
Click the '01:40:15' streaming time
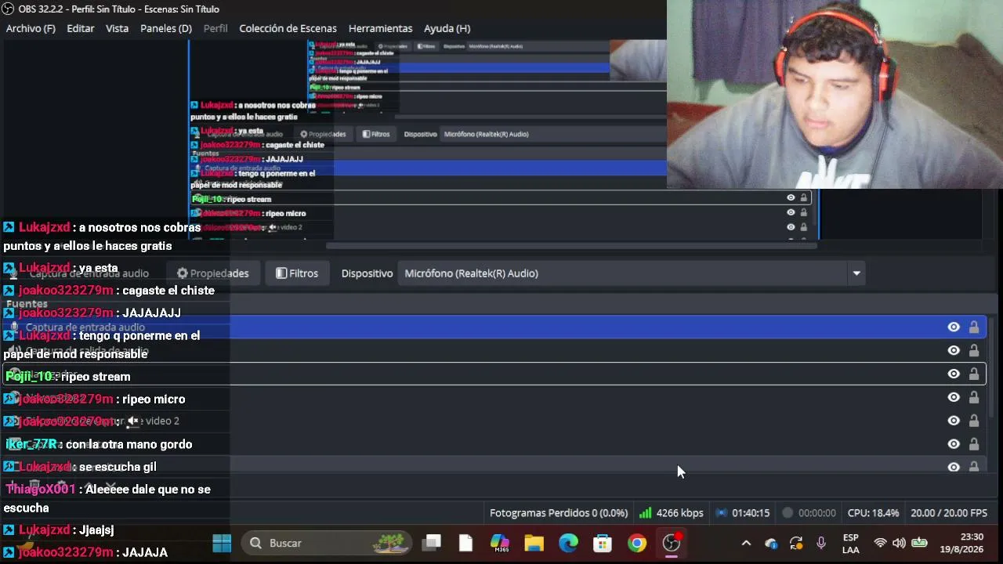[x=751, y=513]
